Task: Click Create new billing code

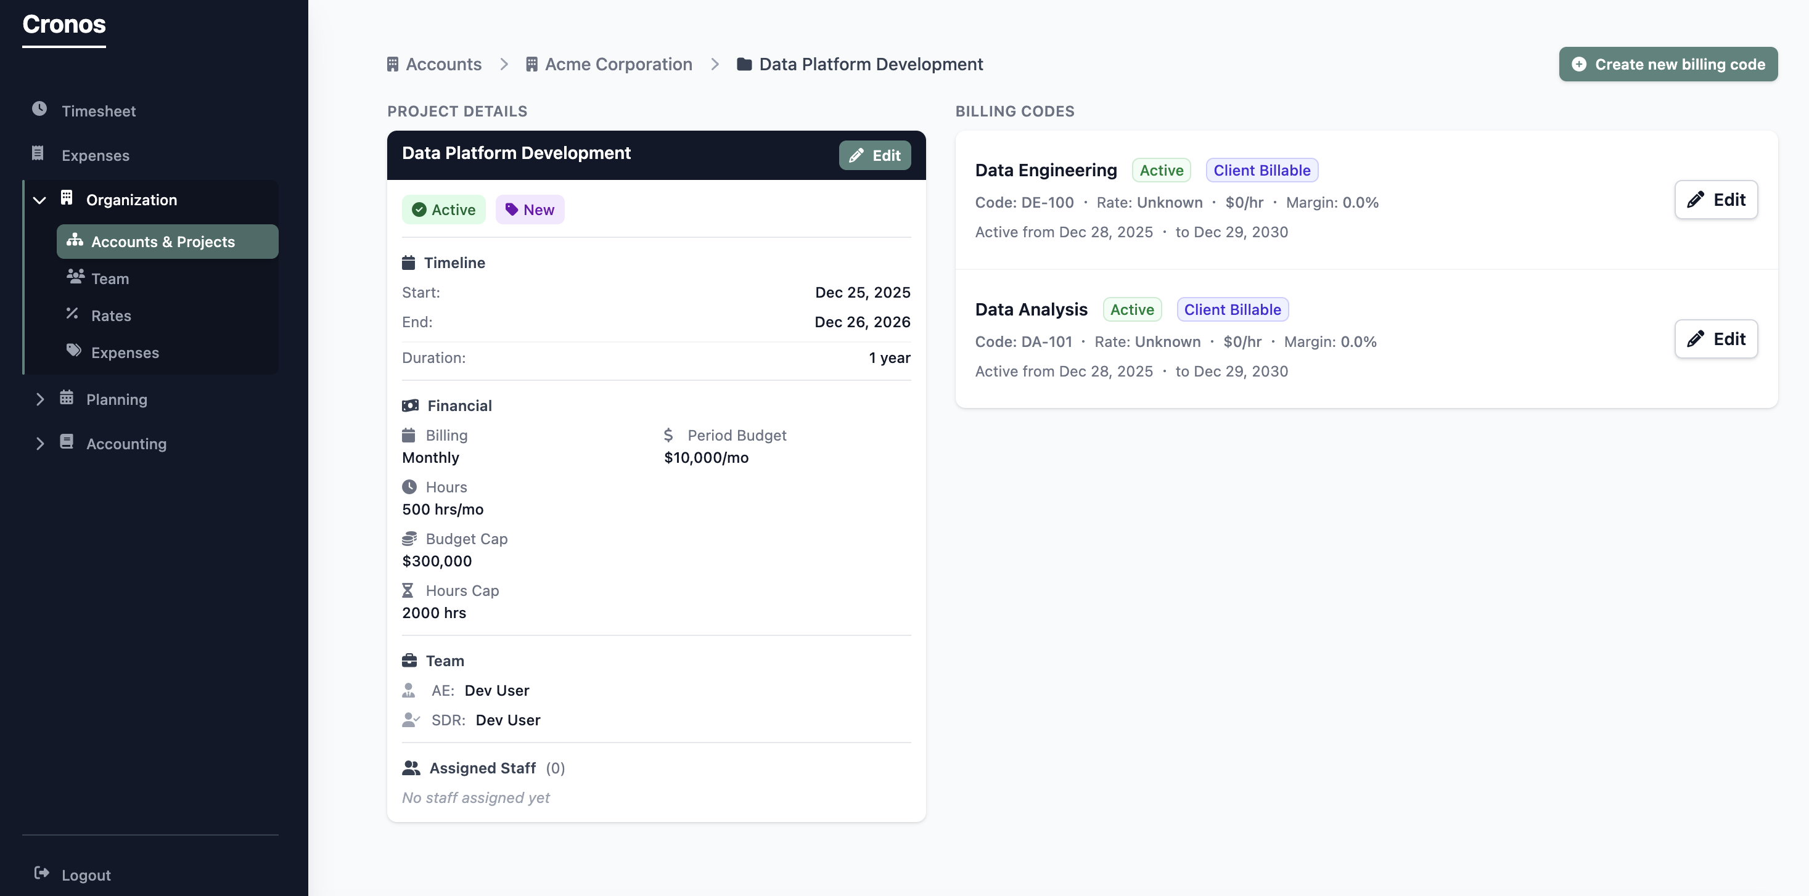Action: click(x=1668, y=64)
